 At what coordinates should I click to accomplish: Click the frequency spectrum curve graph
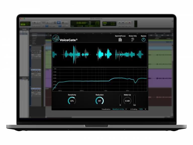pyautogui.click(x=100, y=80)
